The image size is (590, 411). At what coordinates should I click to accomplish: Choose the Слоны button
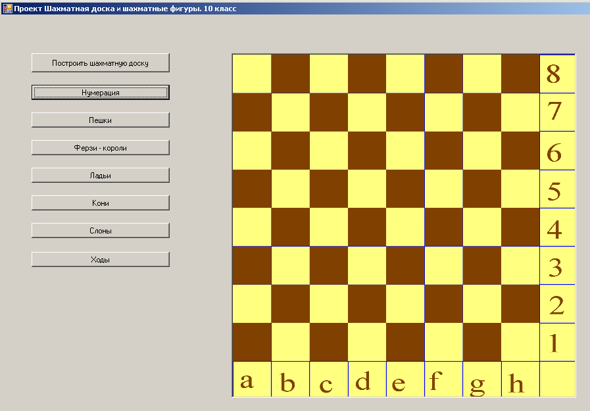click(x=101, y=231)
